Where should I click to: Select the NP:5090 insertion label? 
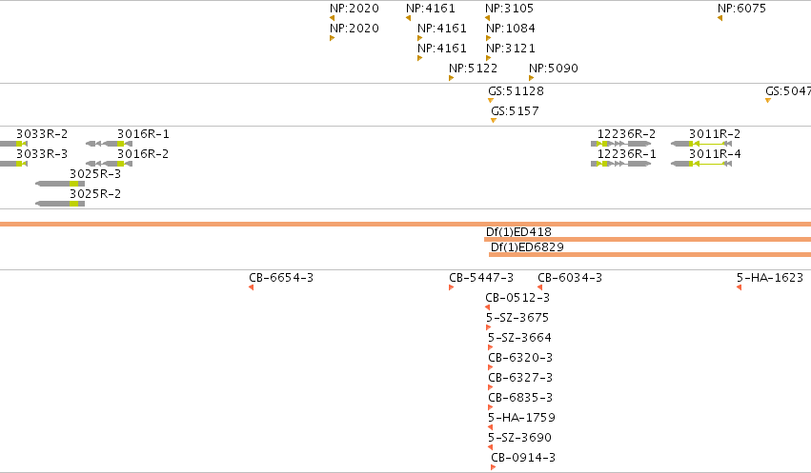(554, 69)
